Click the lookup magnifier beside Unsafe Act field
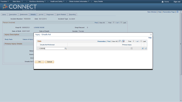This screenshot has height=102, width=182. tap(66, 48)
